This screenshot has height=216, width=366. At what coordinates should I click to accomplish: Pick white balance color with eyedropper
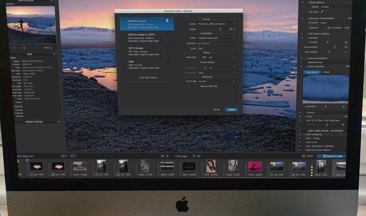point(322,12)
